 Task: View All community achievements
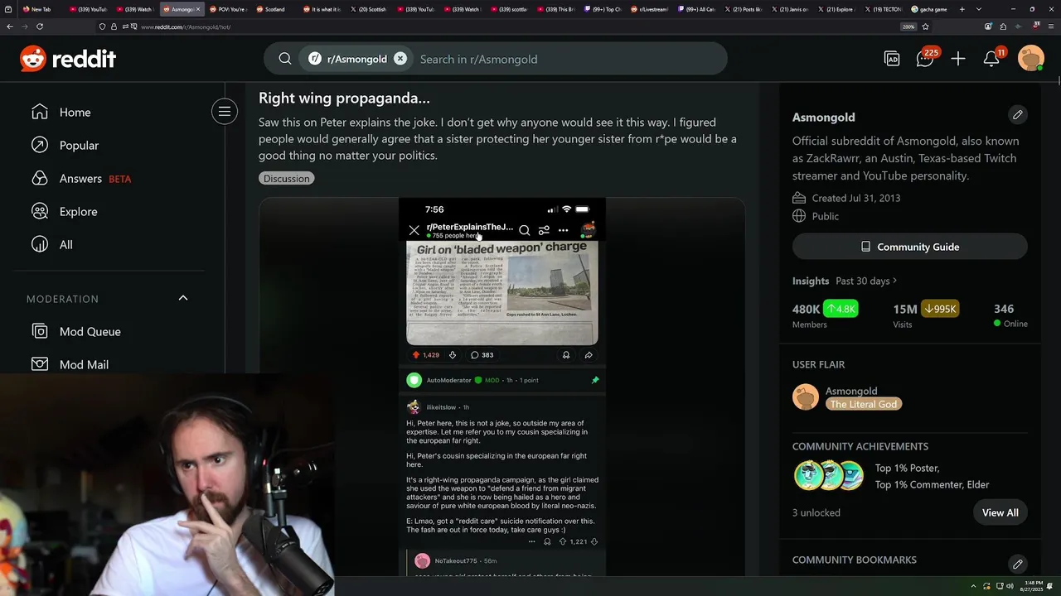pyautogui.click(x=1000, y=512)
